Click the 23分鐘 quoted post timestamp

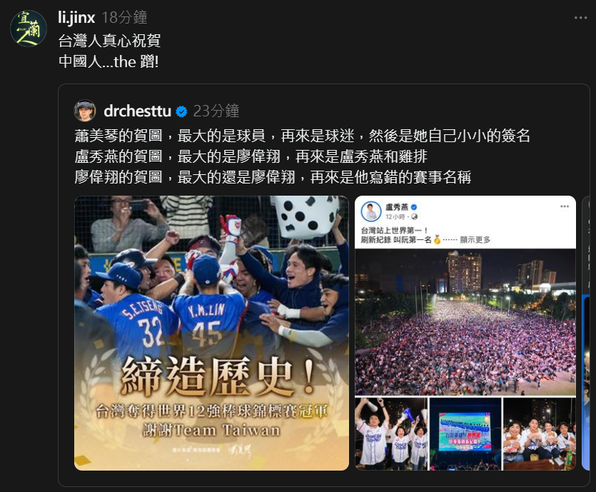tap(216, 111)
